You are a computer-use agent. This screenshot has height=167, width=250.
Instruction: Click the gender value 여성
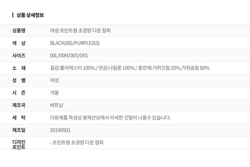(54, 80)
